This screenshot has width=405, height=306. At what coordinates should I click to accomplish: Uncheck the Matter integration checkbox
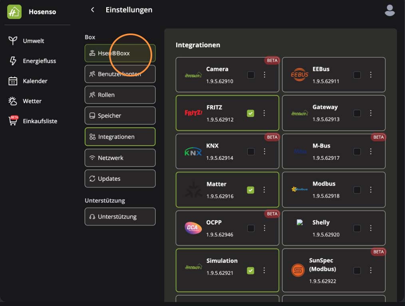click(x=250, y=190)
